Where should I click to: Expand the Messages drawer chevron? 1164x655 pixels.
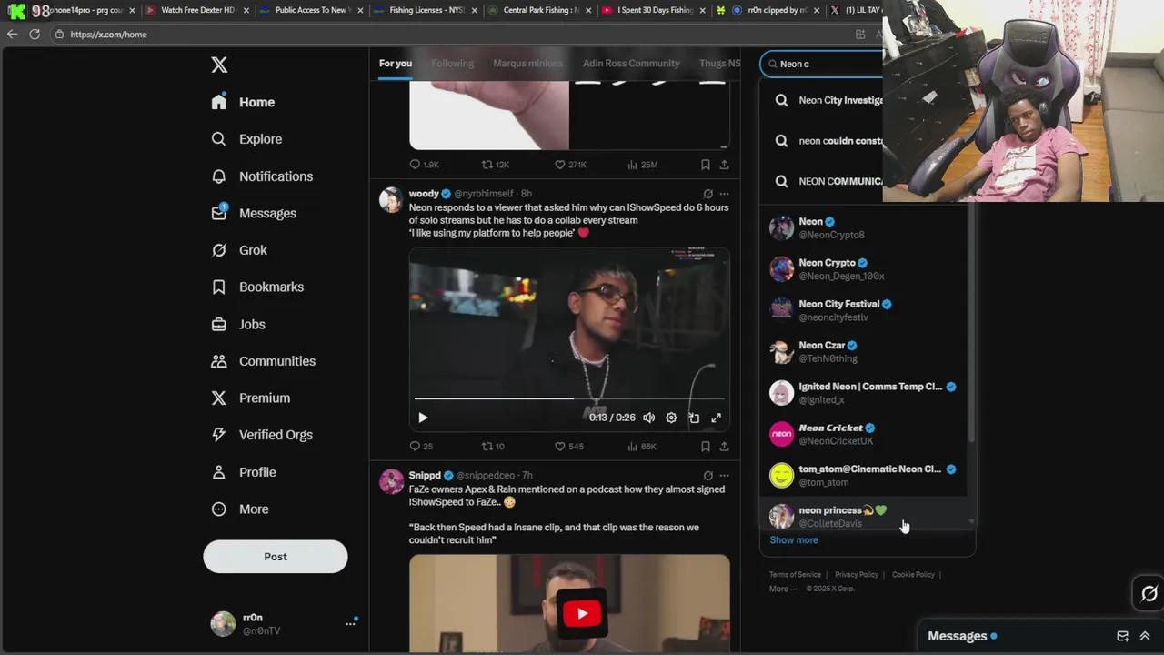point(1145,636)
